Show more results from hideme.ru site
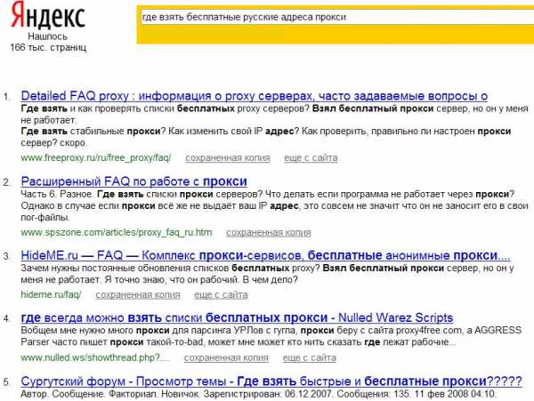The height and width of the screenshot is (401, 534). [x=222, y=294]
